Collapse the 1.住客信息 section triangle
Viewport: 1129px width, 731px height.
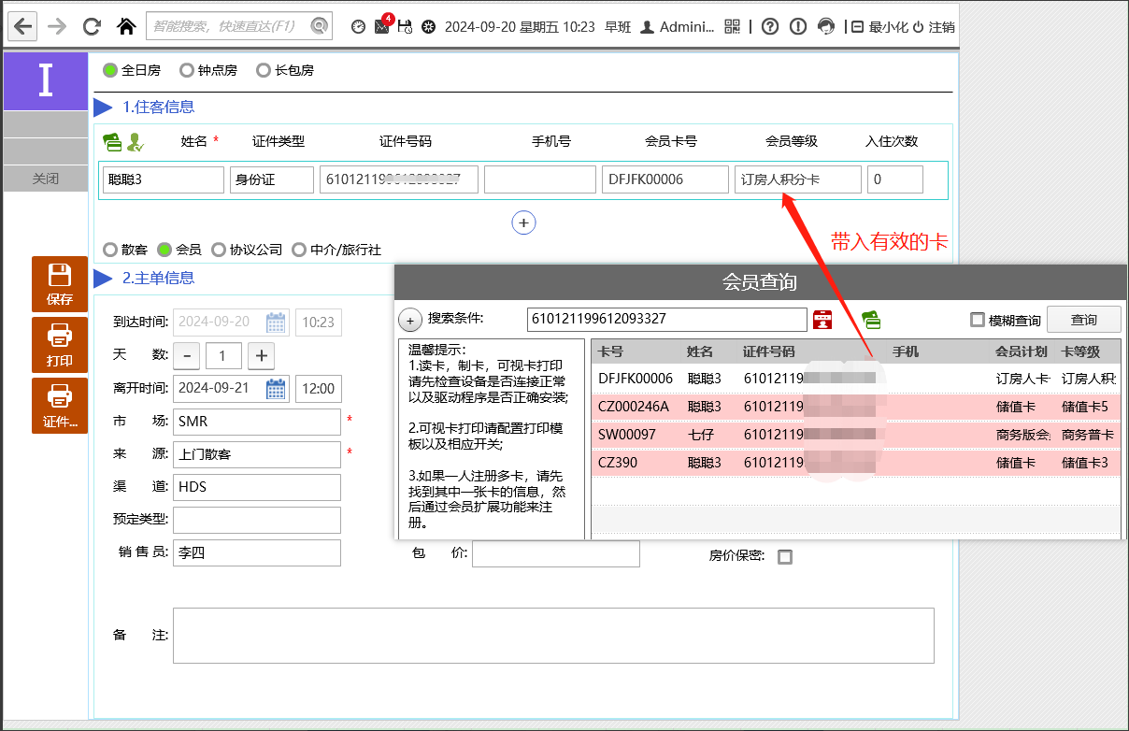point(103,107)
